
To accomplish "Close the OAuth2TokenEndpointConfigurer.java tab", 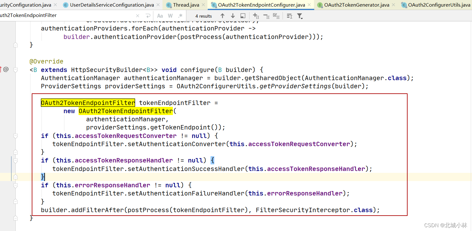I will pyautogui.click(x=309, y=5).
